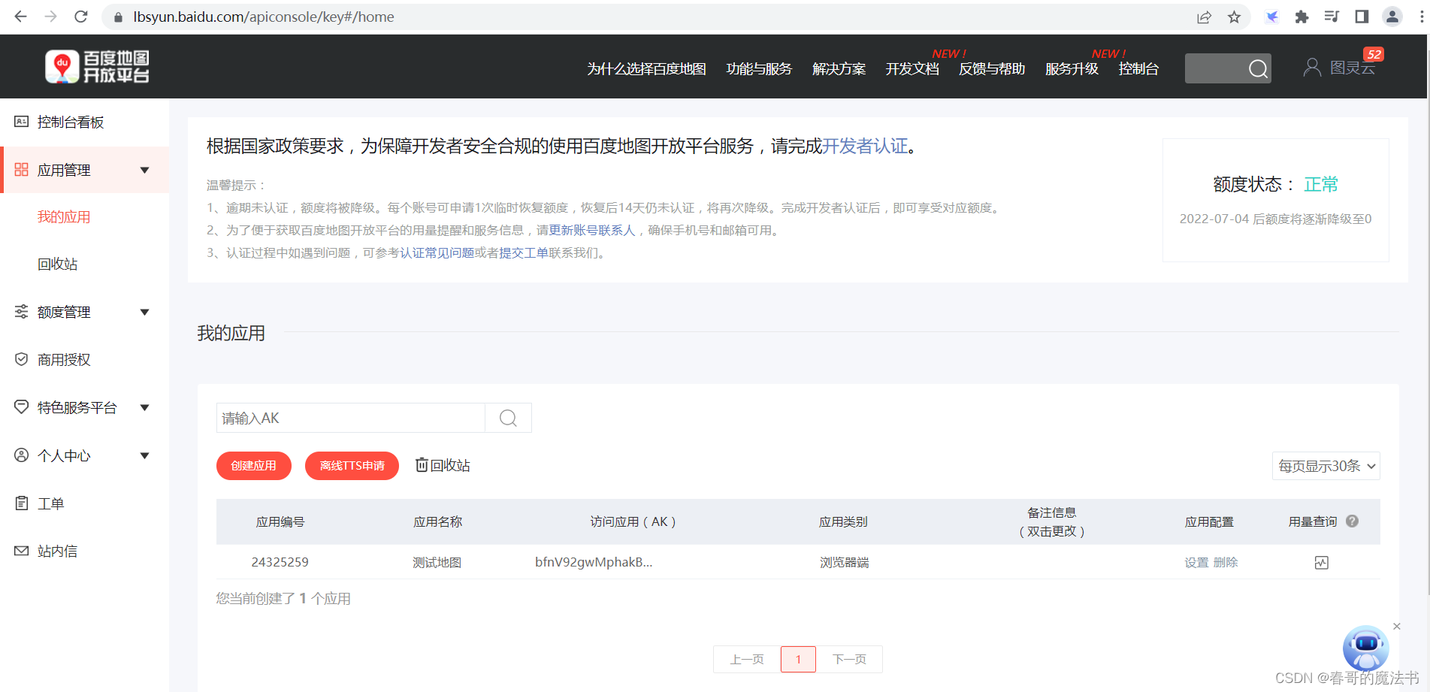Viewport: 1430px width, 692px height.
Task: Open 为什么选择百度地图 in top navigation
Action: 646,69
